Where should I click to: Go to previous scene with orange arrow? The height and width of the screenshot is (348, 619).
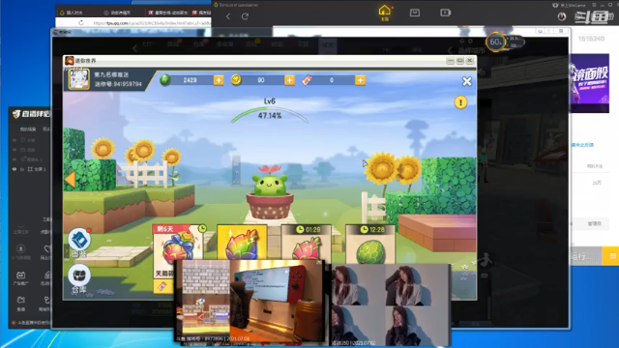71,180
